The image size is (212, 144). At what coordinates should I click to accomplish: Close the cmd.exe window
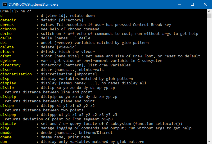pyautogui.click(x=205, y=4)
